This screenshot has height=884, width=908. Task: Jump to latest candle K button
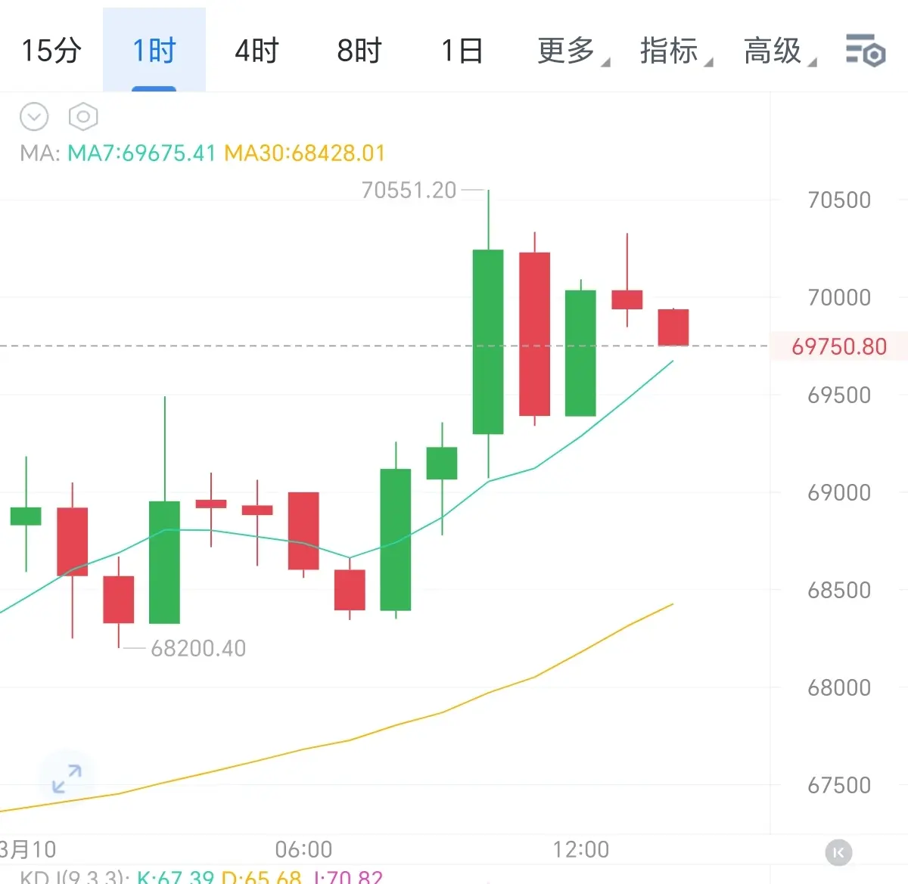838,852
